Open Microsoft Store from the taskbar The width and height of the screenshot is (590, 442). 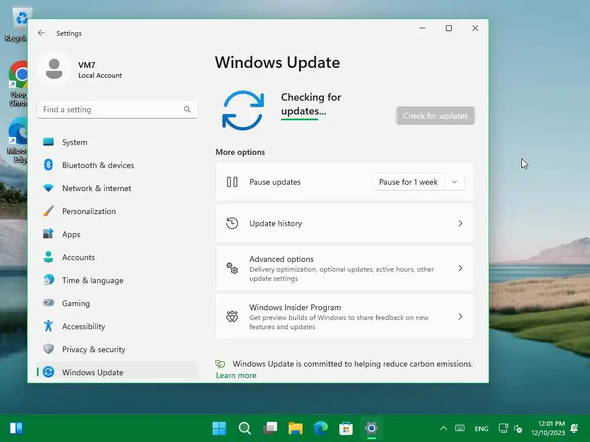click(346, 428)
